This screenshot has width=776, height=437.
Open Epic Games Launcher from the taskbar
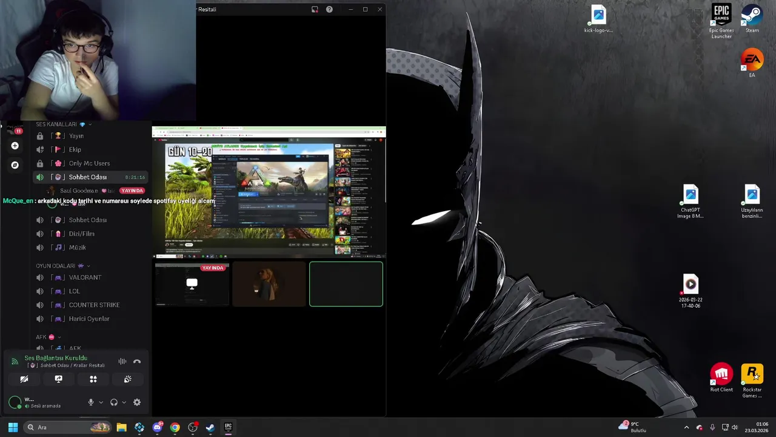[228, 427]
